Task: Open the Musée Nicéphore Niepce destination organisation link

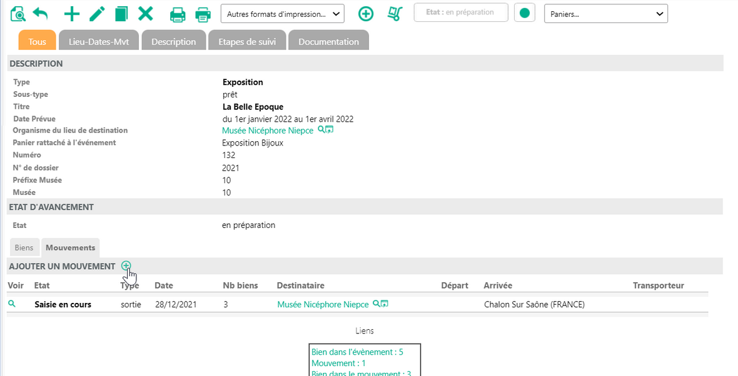Action: [x=268, y=131]
